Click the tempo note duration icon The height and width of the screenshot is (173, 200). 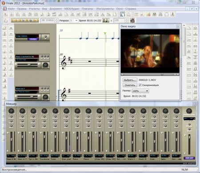[106, 20]
